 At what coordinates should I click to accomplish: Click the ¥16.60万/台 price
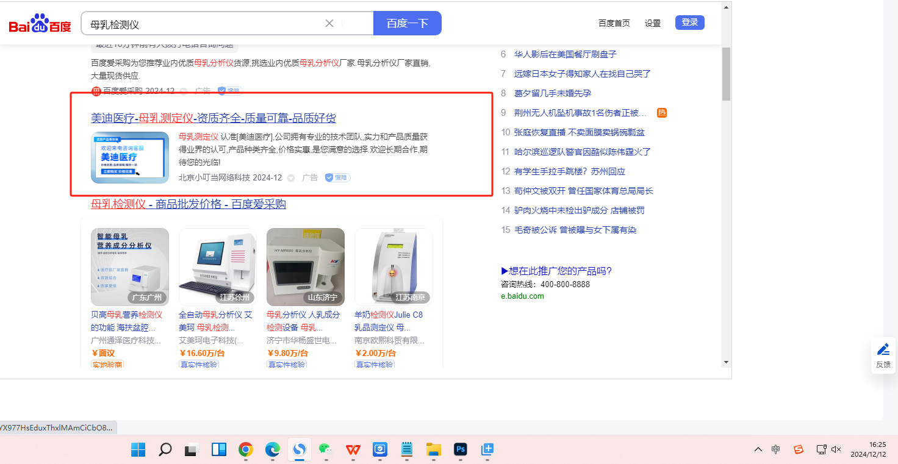202,353
